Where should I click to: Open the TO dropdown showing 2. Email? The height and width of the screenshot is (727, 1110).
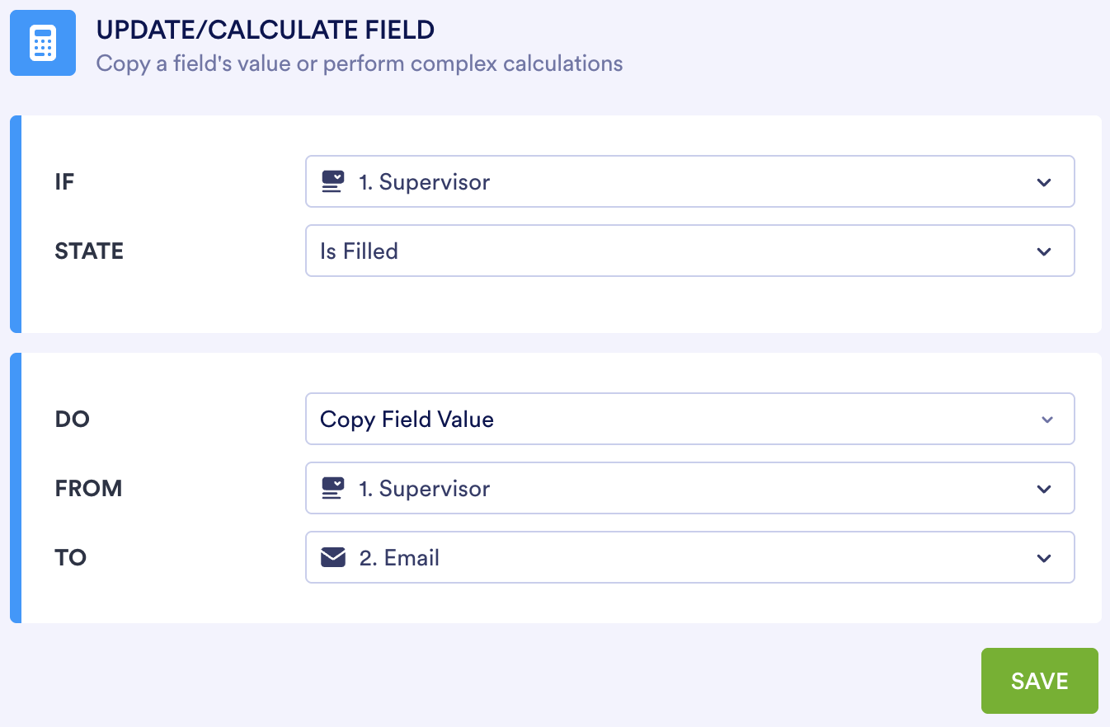[690, 557]
